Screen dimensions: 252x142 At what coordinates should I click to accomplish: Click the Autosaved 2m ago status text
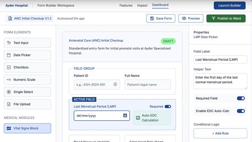coord(71,19)
